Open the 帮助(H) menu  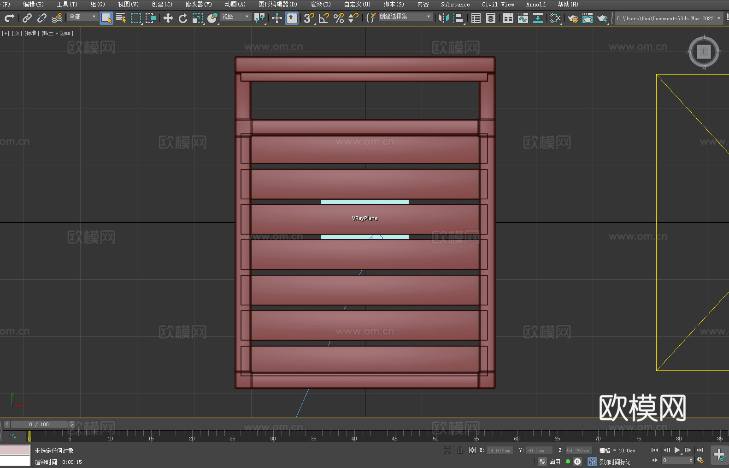pyautogui.click(x=568, y=4)
